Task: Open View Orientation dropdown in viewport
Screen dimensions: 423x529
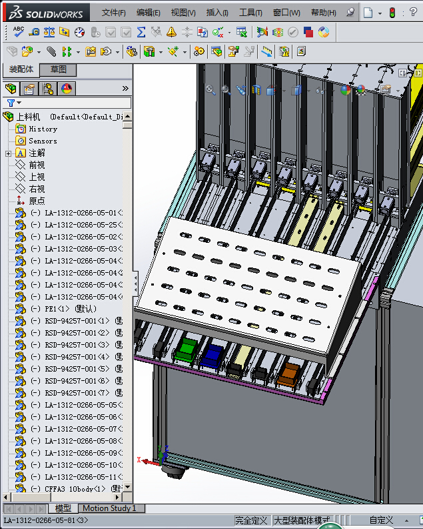Action: pyautogui.click(x=284, y=91)
